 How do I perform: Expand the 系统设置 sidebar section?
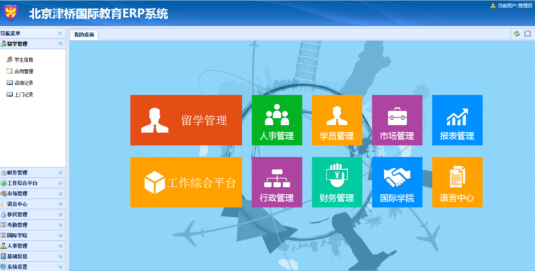click(x=60, y=267)
